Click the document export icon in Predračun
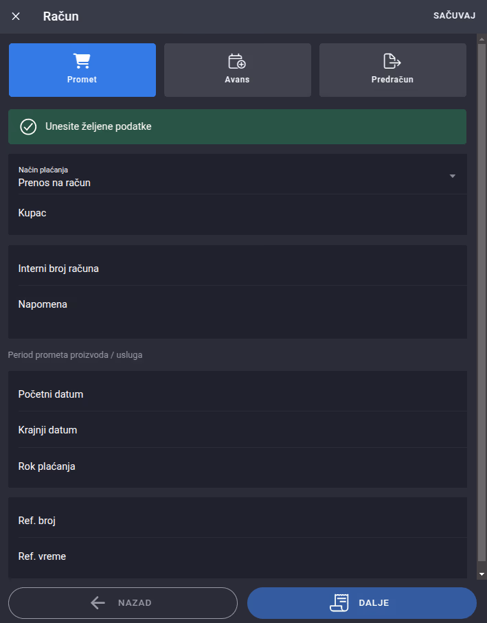This screenshot has width=487, height=623. tap(392, 61)
